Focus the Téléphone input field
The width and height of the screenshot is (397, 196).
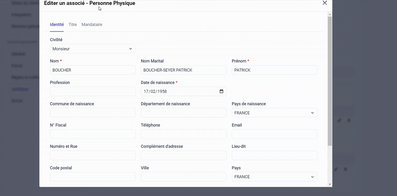pos(184,134)
